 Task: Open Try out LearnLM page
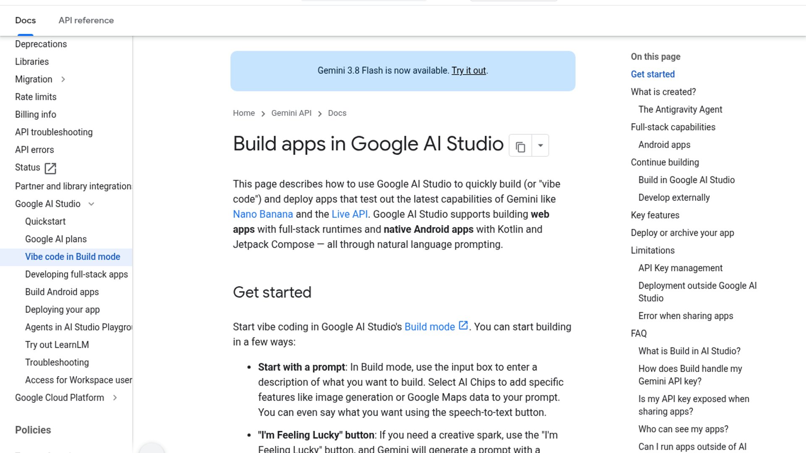click(x=57, y=345)
